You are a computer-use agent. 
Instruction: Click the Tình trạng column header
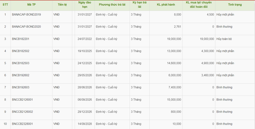click(x=235, y=5)
